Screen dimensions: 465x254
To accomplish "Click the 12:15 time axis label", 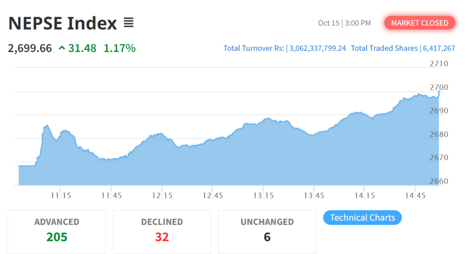I will 162,196.
